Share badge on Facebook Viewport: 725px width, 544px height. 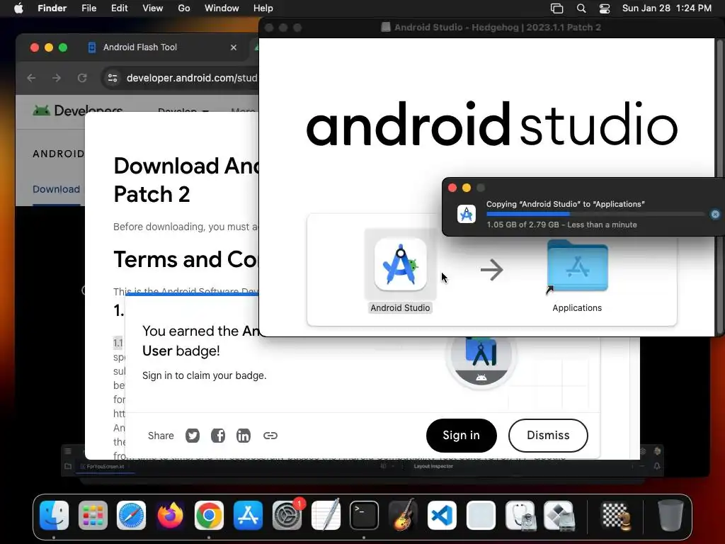pos(218,436)
